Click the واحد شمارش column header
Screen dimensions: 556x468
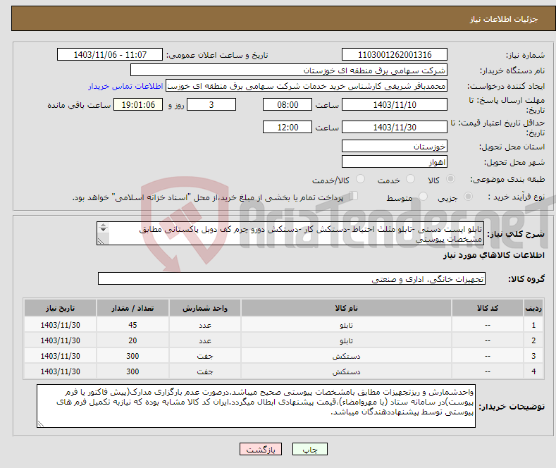tap(205, 308)
